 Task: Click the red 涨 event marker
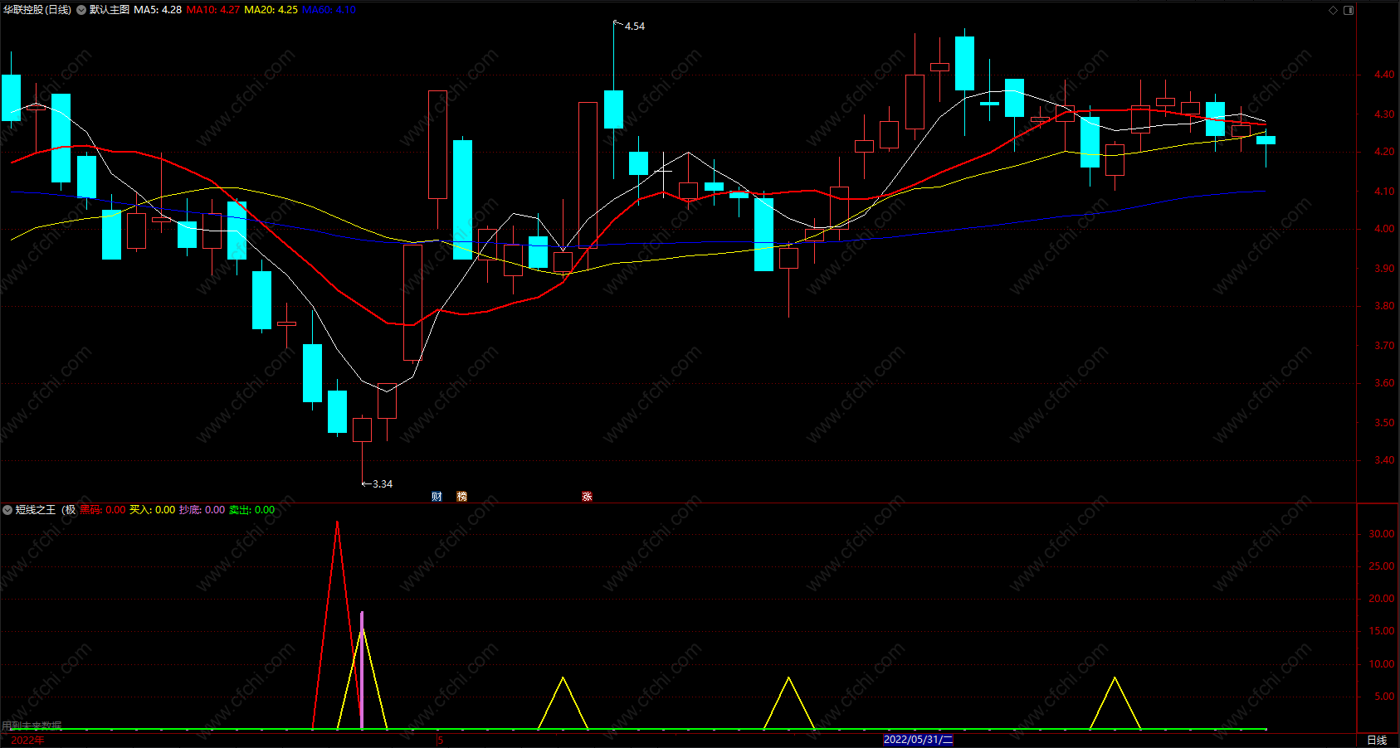click(x=587, y=497)
